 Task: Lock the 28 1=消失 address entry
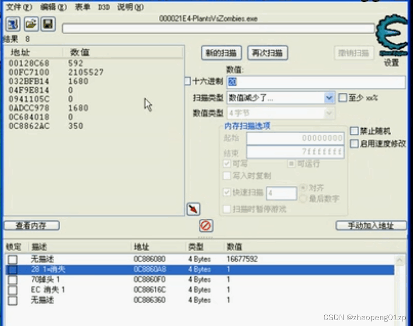12,269
